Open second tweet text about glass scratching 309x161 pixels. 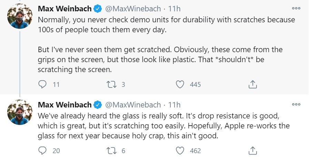point(164,126)
